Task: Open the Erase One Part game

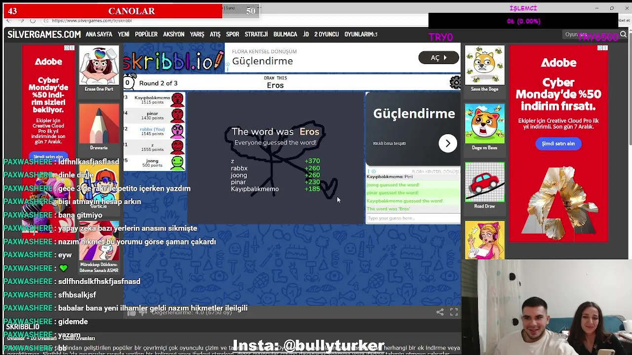Action: pyautogui.click(x=99, y=69)
